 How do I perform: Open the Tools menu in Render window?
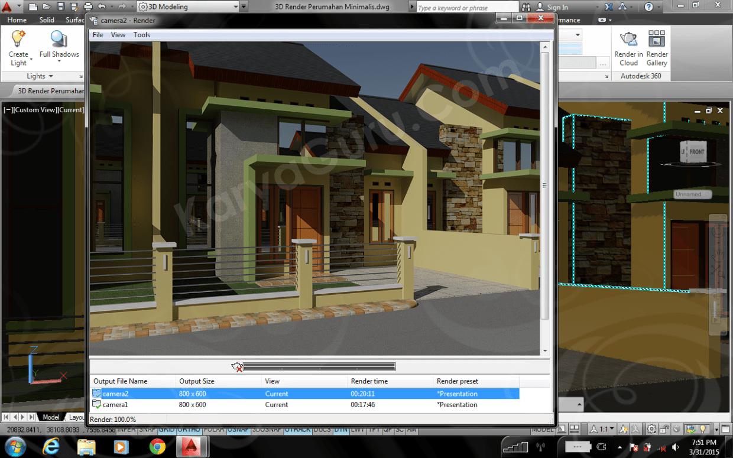(142, 35)
